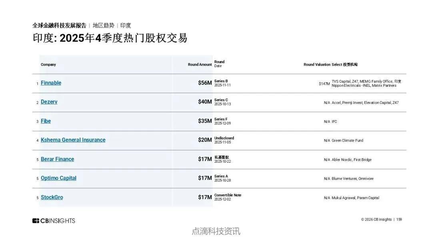Select the Round Amount column header
Image resolution: width=432 pixels, height=243 pixels.
[200, 65]
